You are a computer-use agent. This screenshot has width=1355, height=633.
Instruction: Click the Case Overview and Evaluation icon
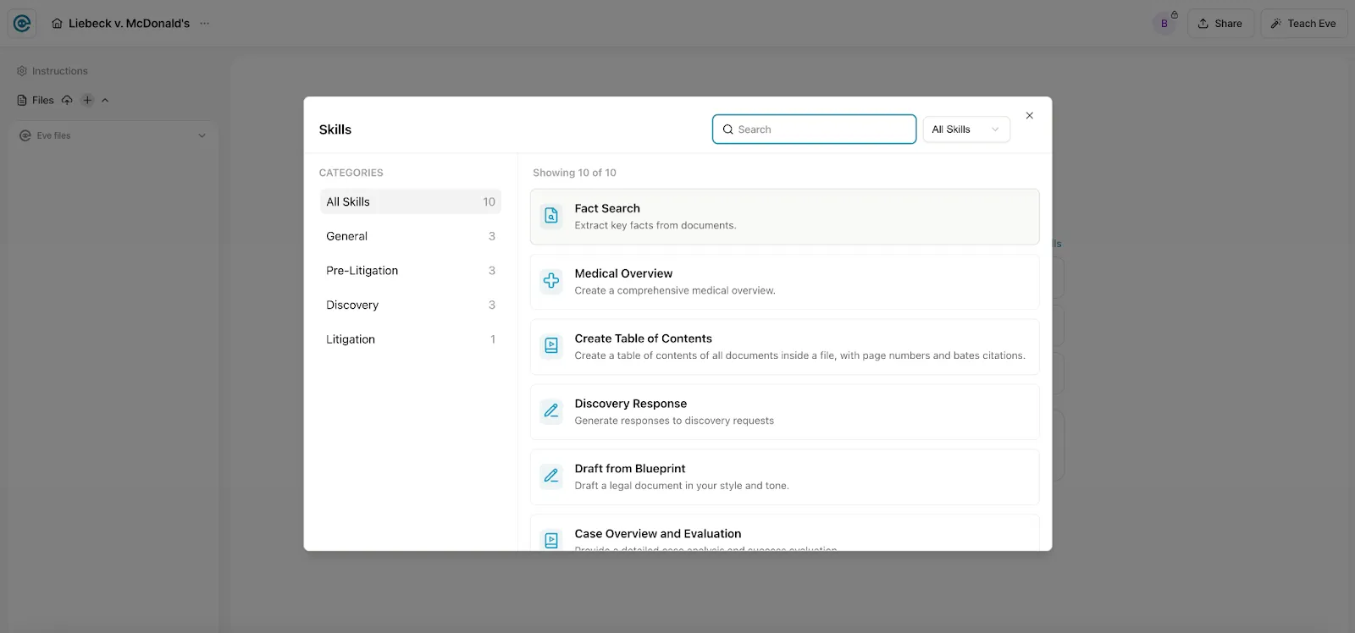(x=551, y=541)
